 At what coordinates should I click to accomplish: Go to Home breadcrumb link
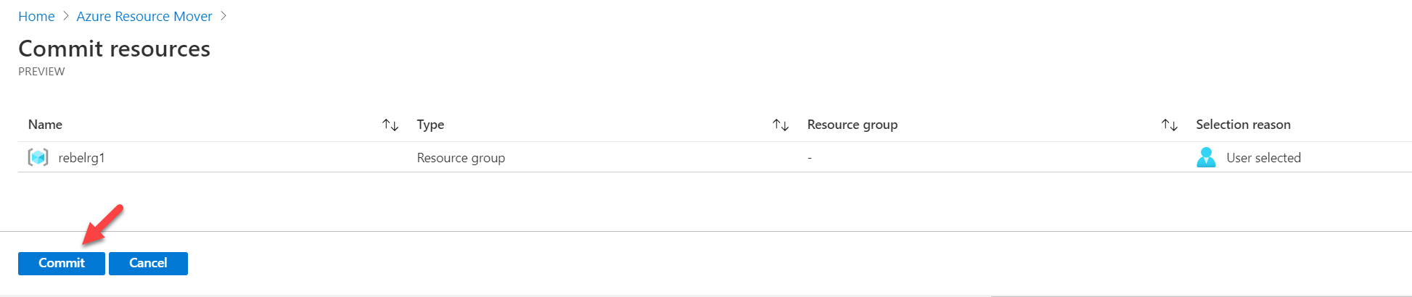click(x=36, y=16)
